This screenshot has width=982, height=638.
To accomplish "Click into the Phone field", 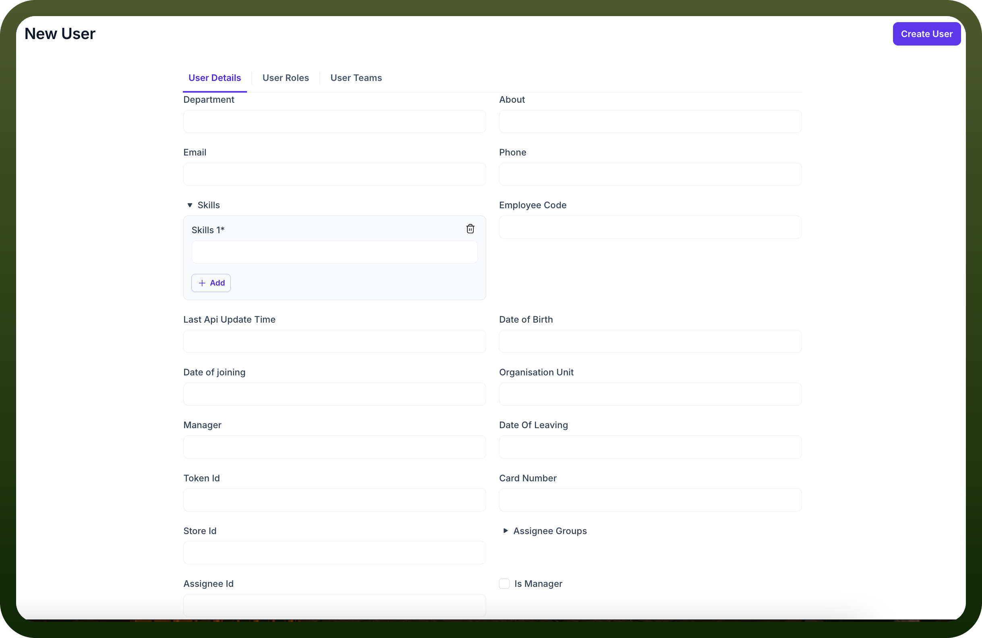I will [x=650, y=174].
